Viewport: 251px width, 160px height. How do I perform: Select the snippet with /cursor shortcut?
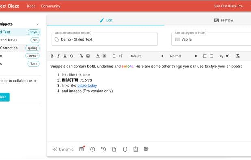20,56
